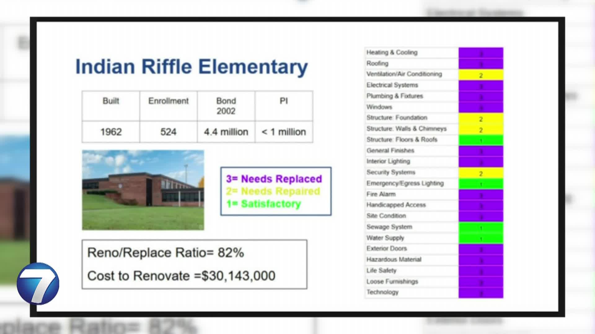Click the '1= Satisfactory' legend entry

click(x=263, y=204)
